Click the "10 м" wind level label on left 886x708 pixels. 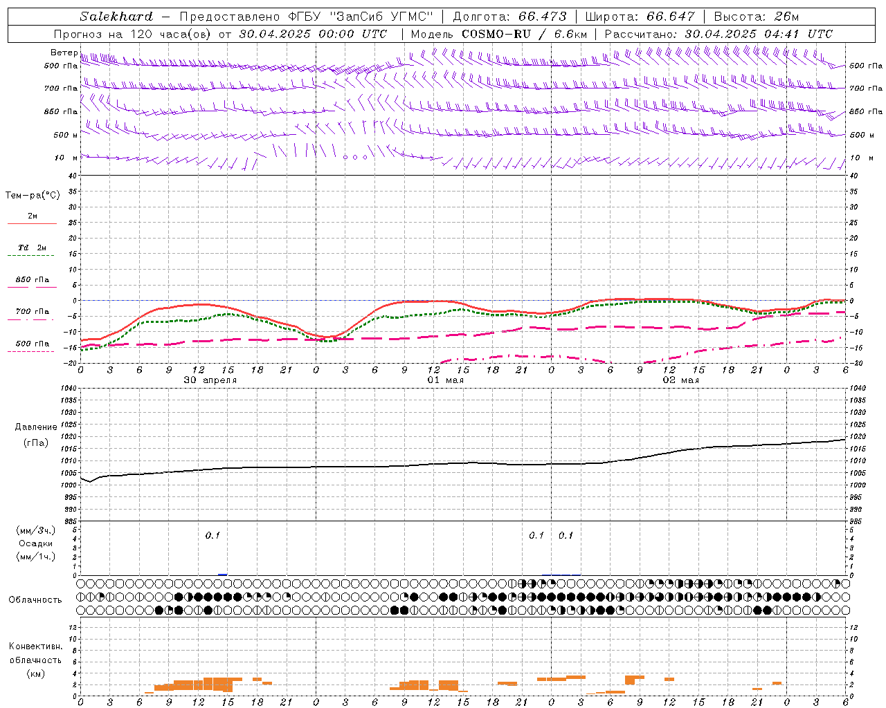point(66,158)
